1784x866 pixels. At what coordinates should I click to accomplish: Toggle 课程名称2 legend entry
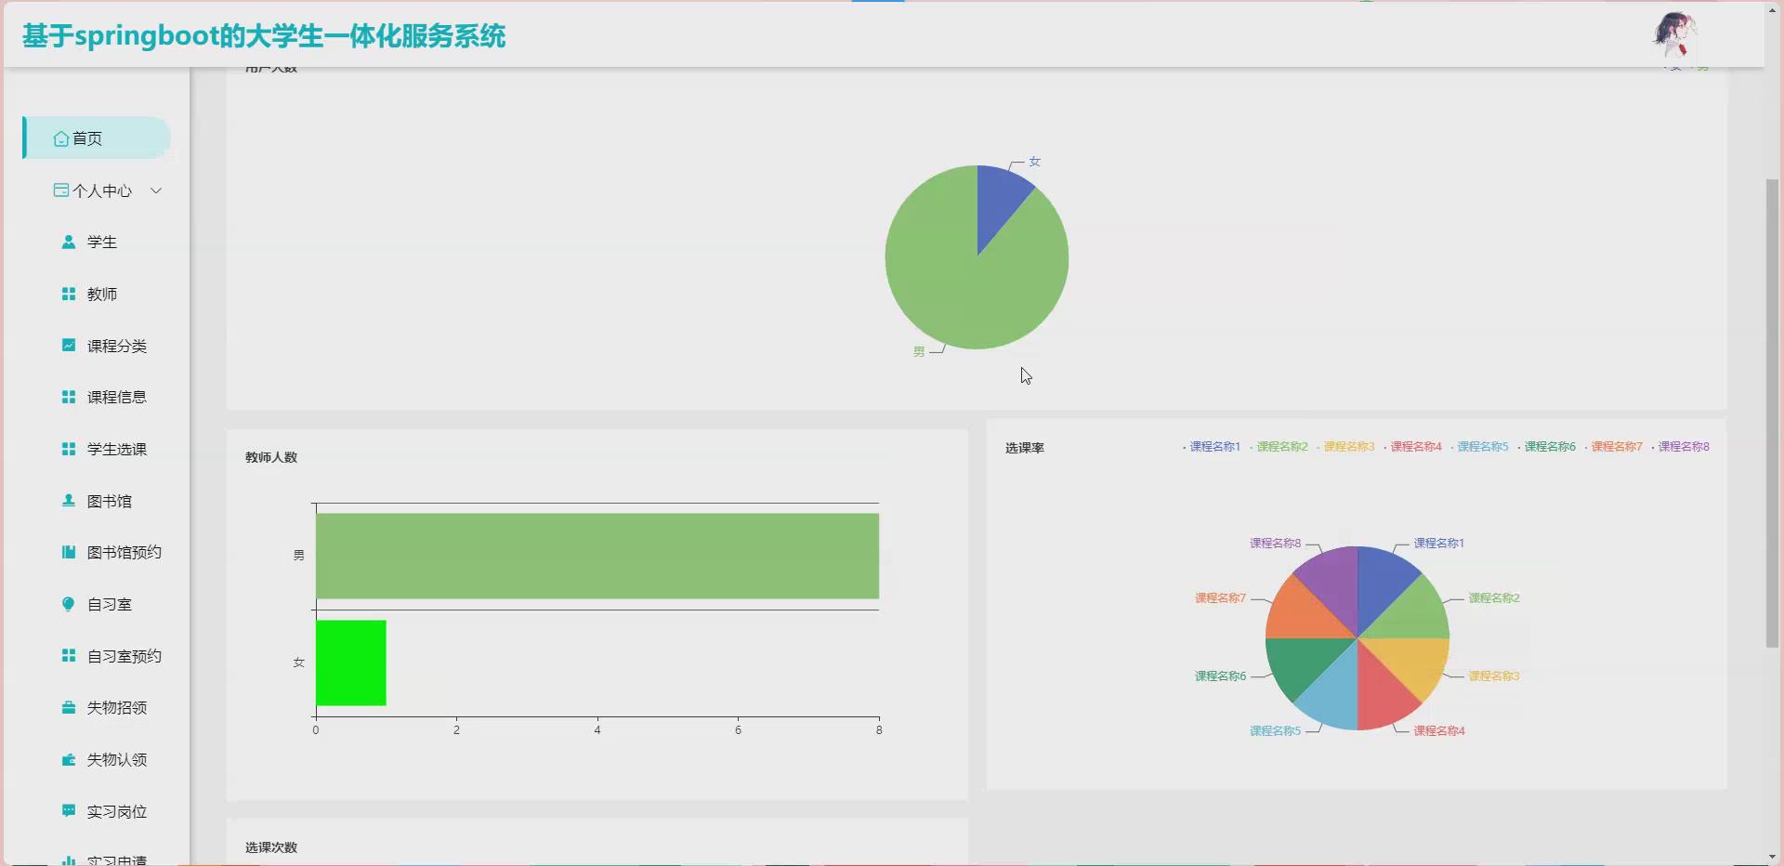(x=1279, y=447)
